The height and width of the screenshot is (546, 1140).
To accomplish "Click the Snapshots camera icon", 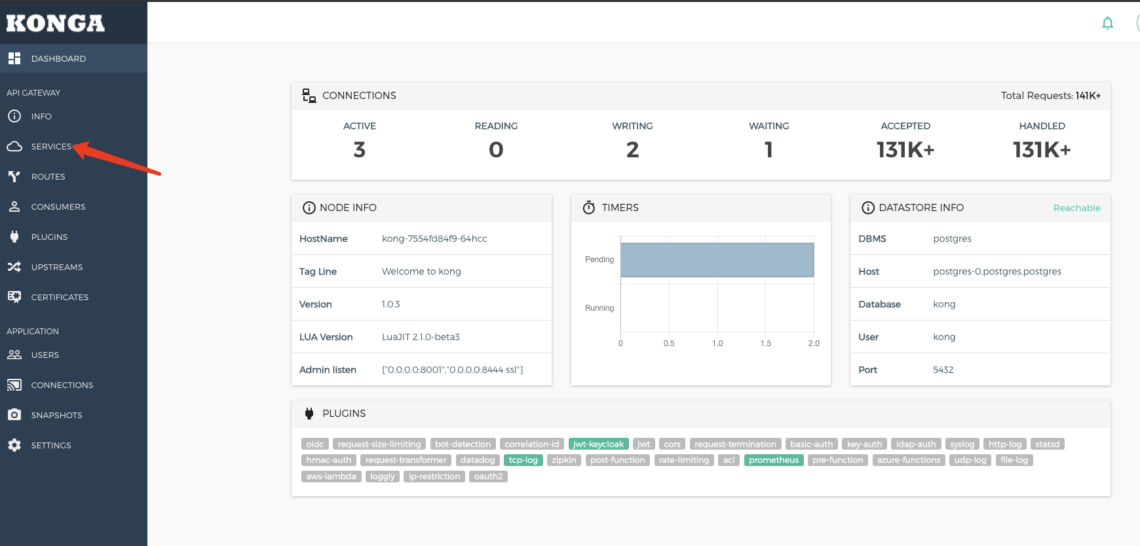I will point(14,415).
